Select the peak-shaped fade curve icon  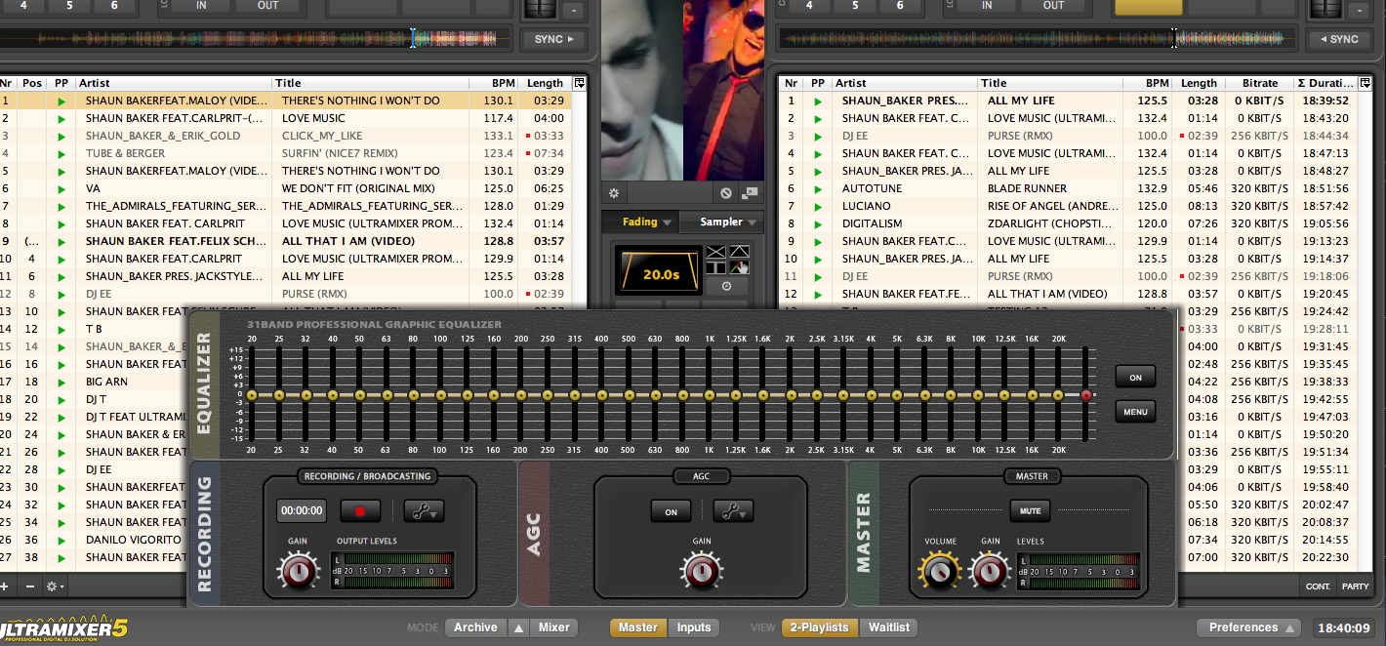coord(739,253)
